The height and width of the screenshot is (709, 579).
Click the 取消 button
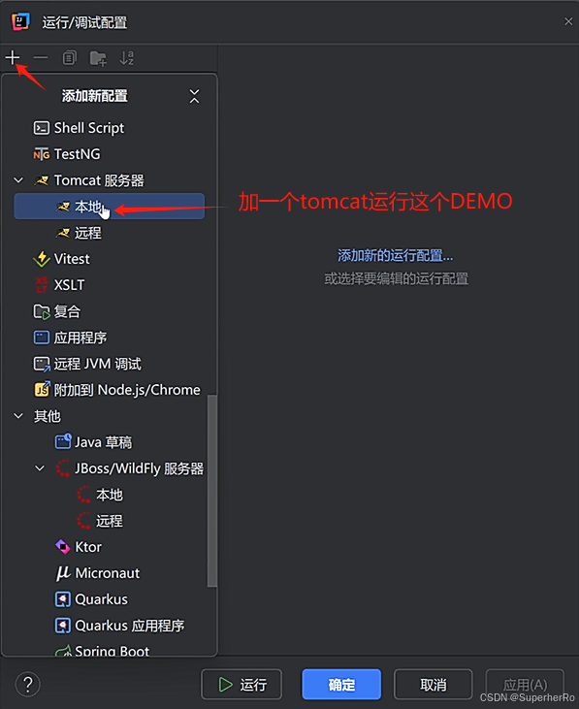point(433,685)
